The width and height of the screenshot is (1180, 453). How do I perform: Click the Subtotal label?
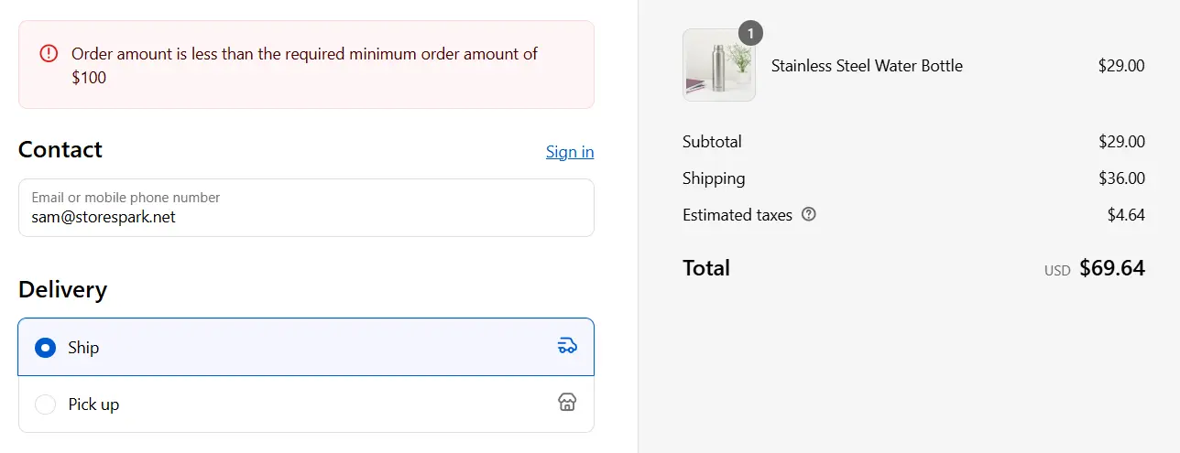[712, 142]
